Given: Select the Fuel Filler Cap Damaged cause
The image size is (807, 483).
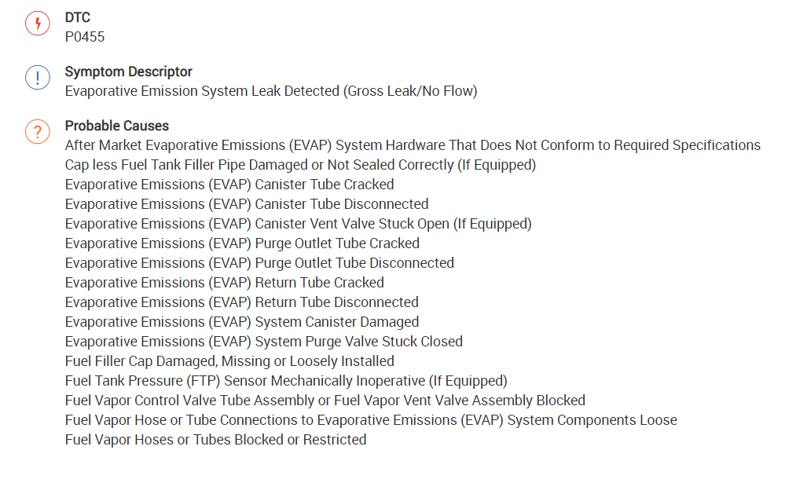Looking at the screenshot, I should tap(229, 361).
